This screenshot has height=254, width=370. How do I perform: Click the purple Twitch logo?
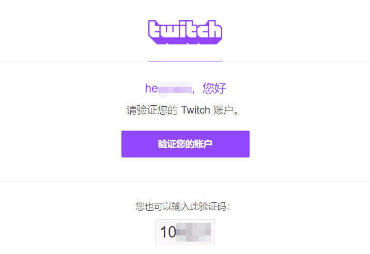coord(185,32)
